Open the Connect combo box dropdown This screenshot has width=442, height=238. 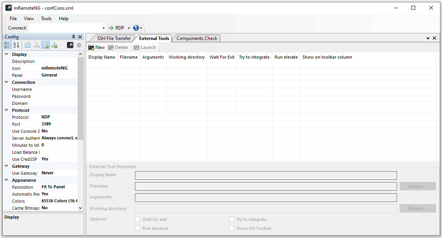pos(104,28)
